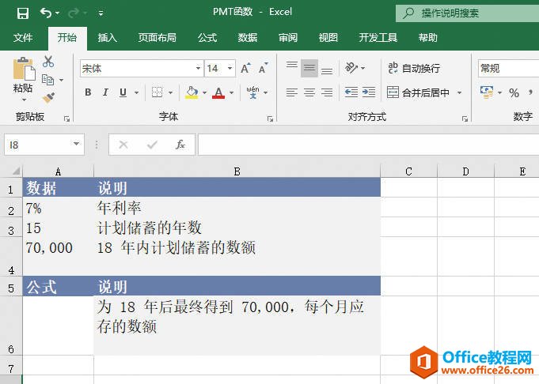
Task: Switch to the 审阅 ribbon tab
Action: point(288,37)
